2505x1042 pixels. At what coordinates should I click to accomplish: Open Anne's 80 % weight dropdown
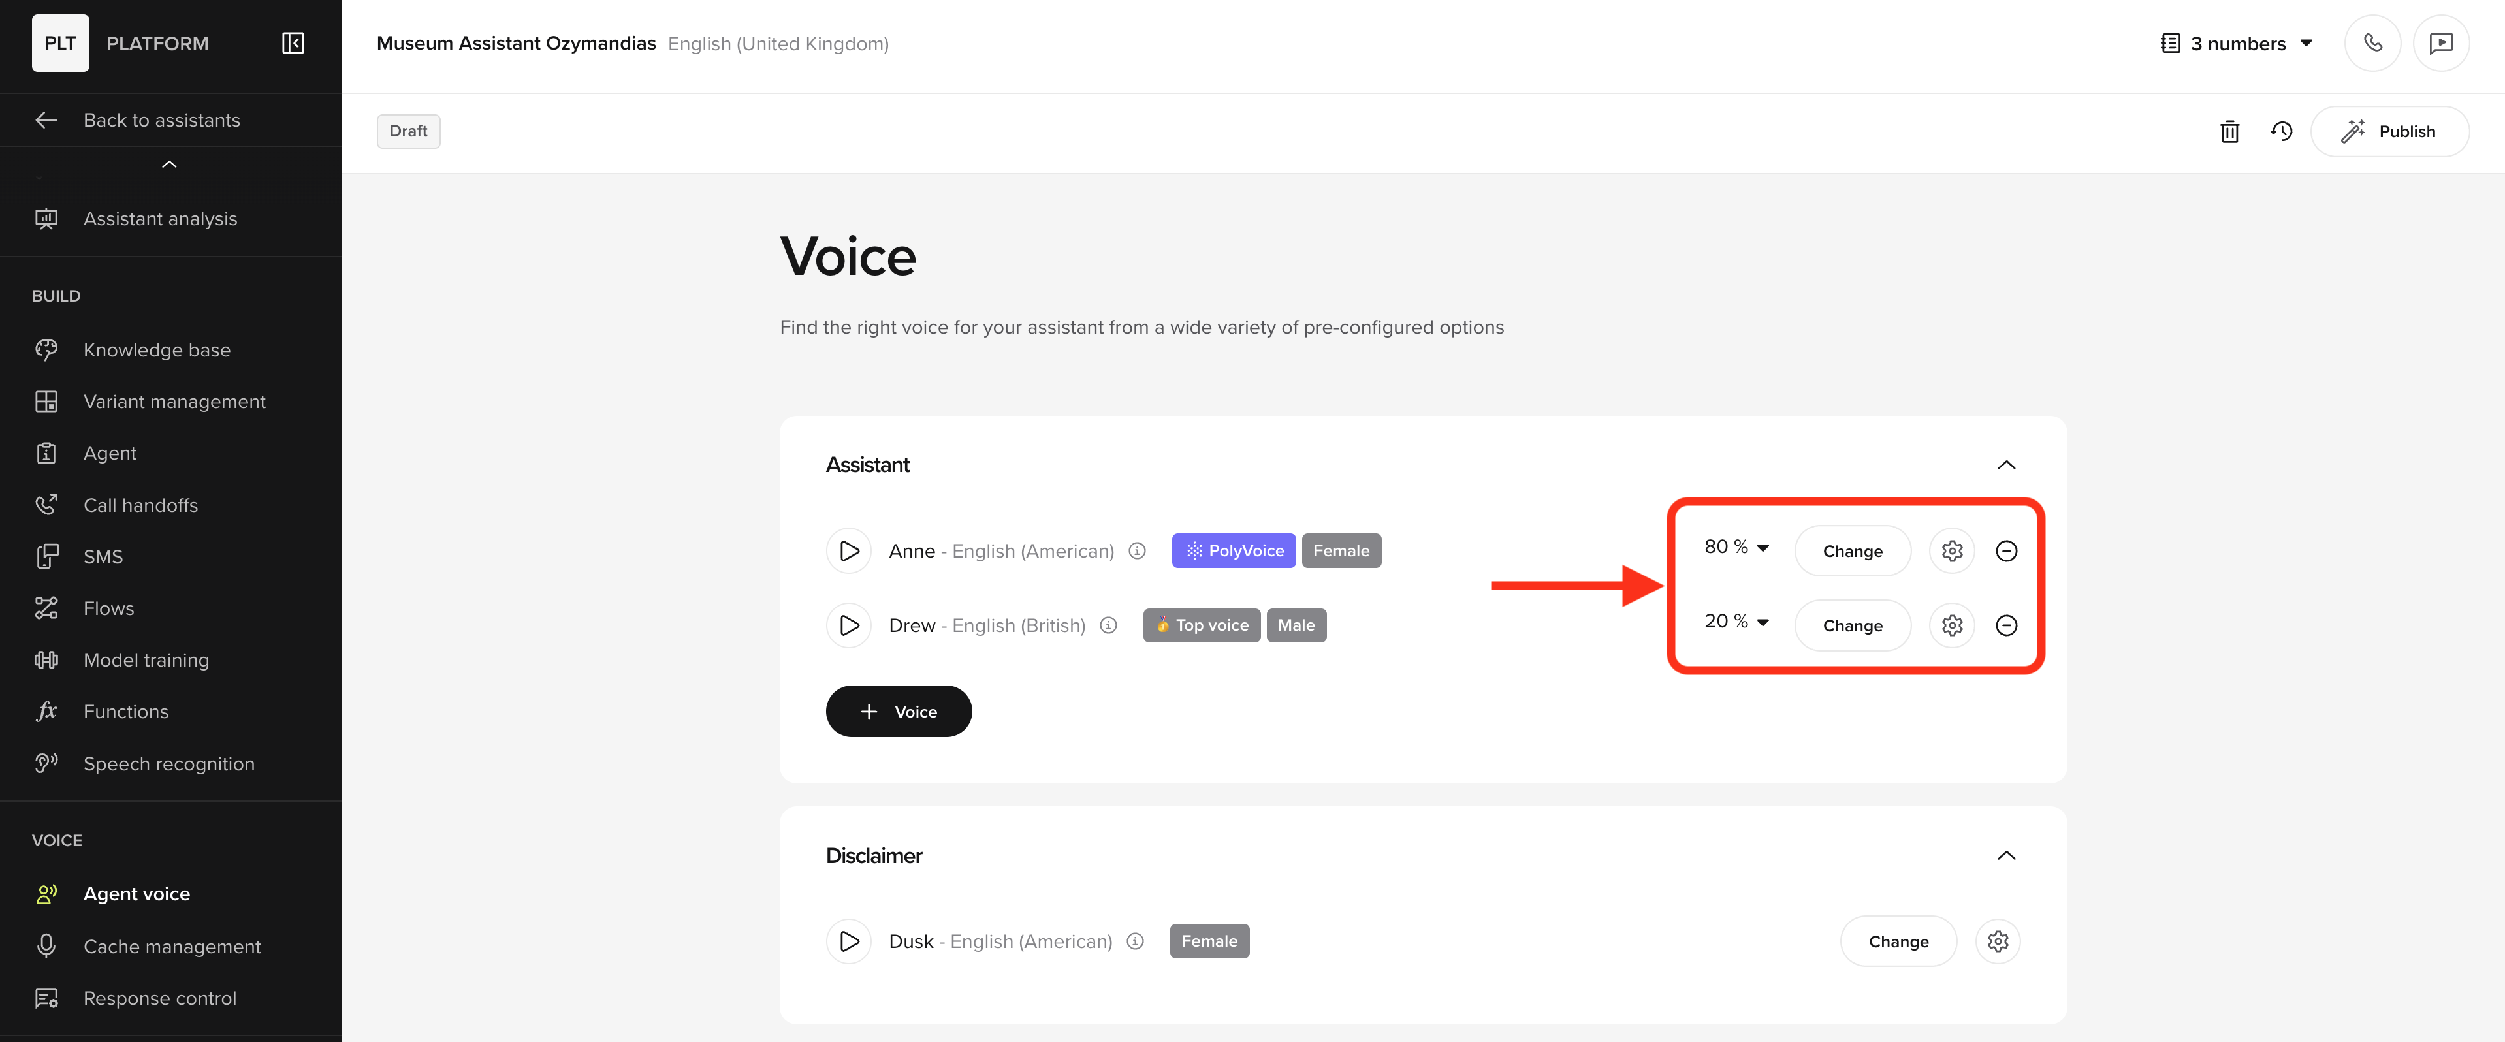[x=1736, y=547]
